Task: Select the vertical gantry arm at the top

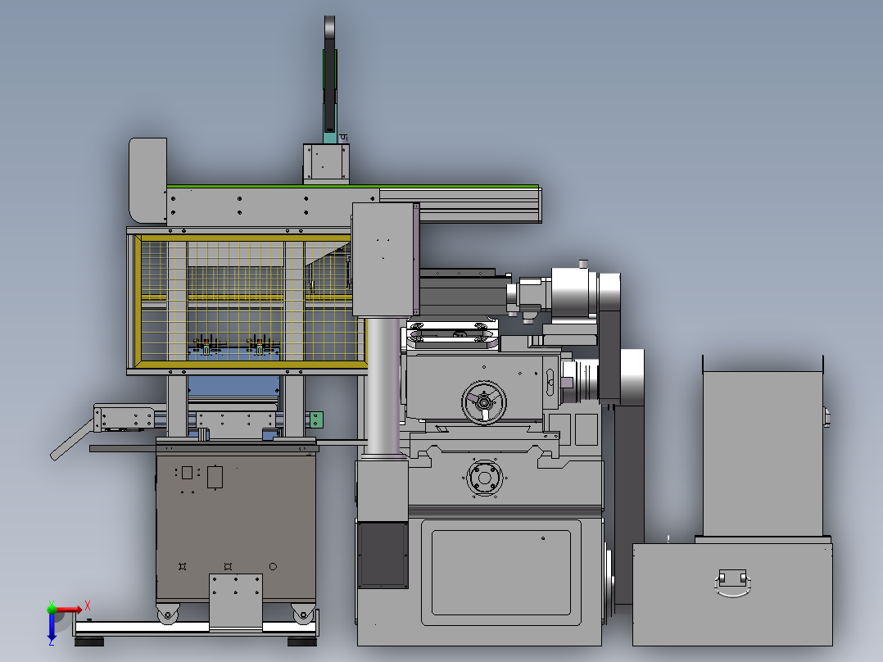Action: pos(330,79)
